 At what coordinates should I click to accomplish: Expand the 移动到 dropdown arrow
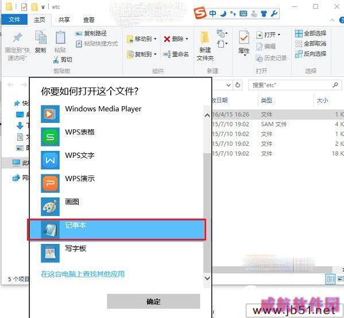155,39
